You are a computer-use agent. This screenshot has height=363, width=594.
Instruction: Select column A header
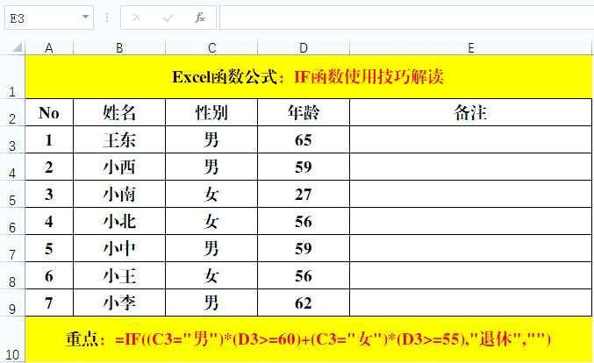(x=49, y=48)
